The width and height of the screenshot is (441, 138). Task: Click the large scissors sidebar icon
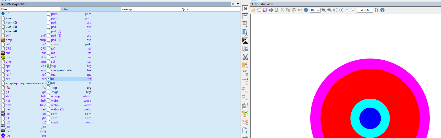point(245,57)
